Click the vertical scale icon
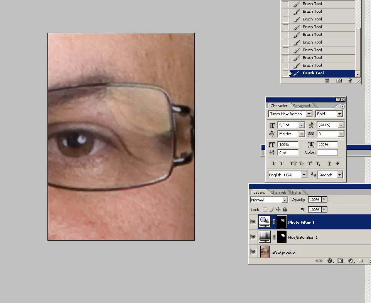 click(272, 144)
